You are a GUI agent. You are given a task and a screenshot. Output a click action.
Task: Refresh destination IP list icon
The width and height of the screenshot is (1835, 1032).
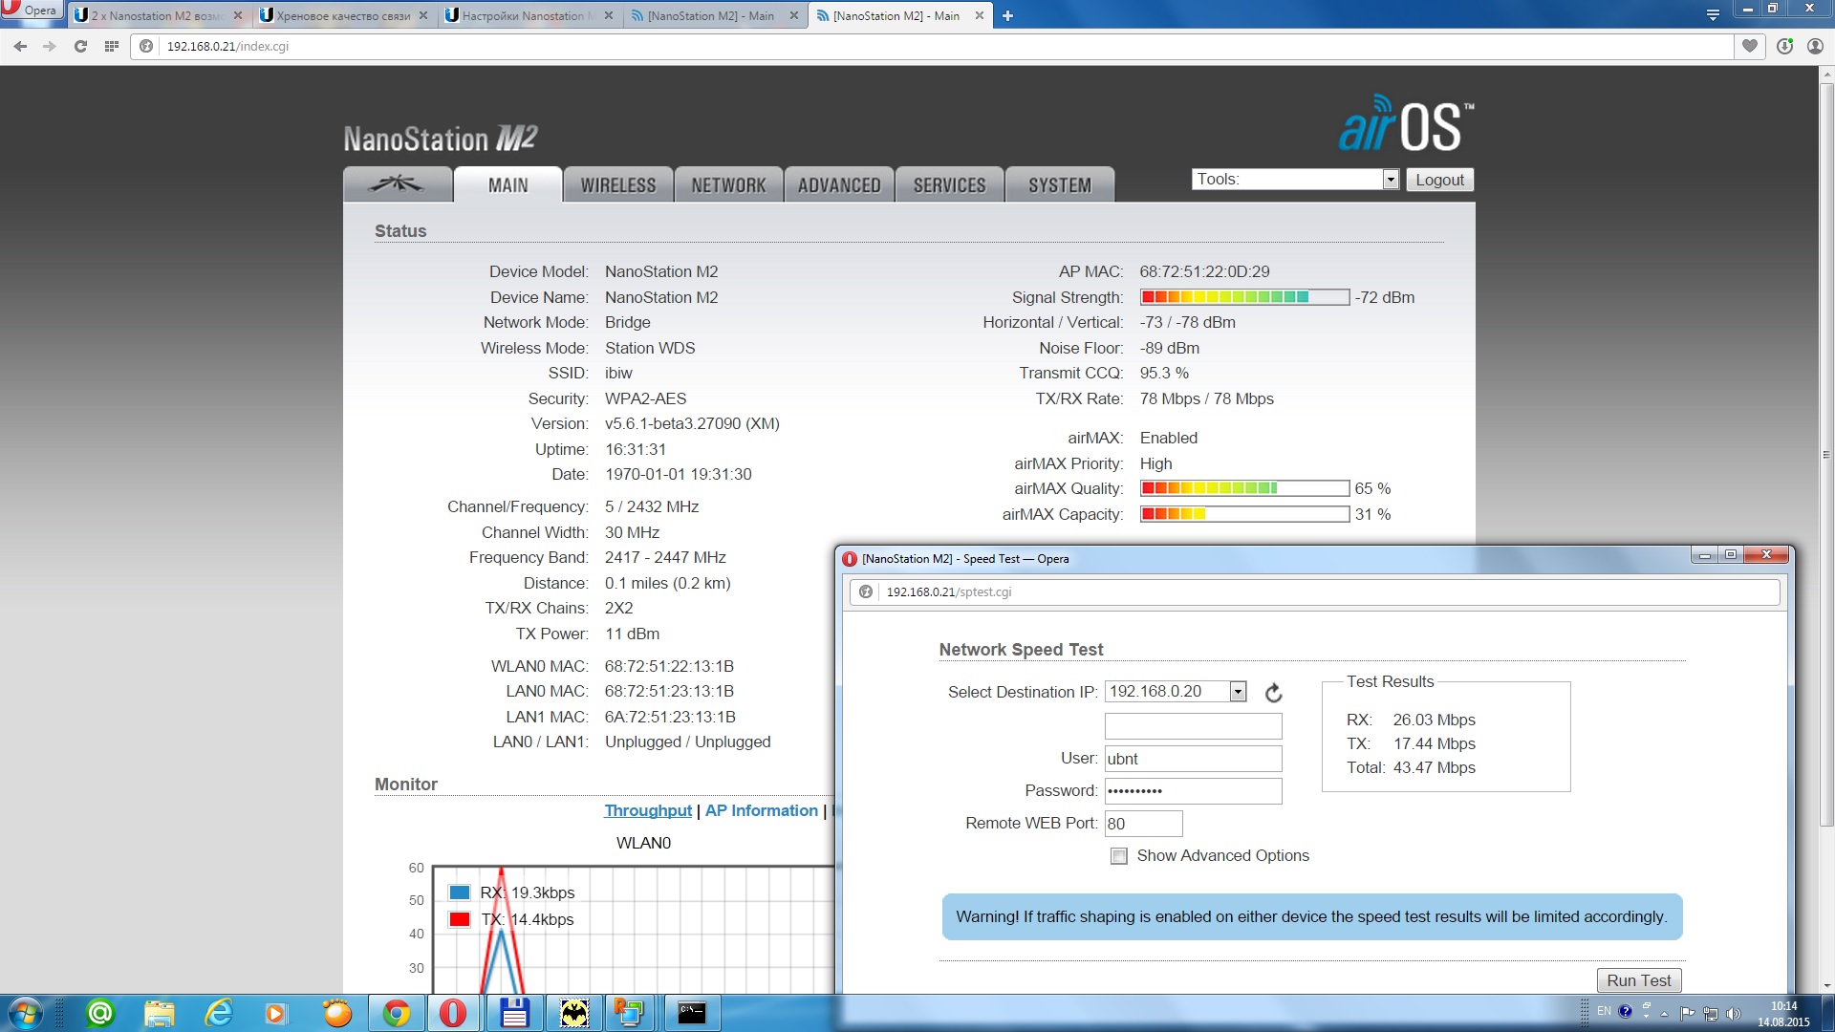1273,693
